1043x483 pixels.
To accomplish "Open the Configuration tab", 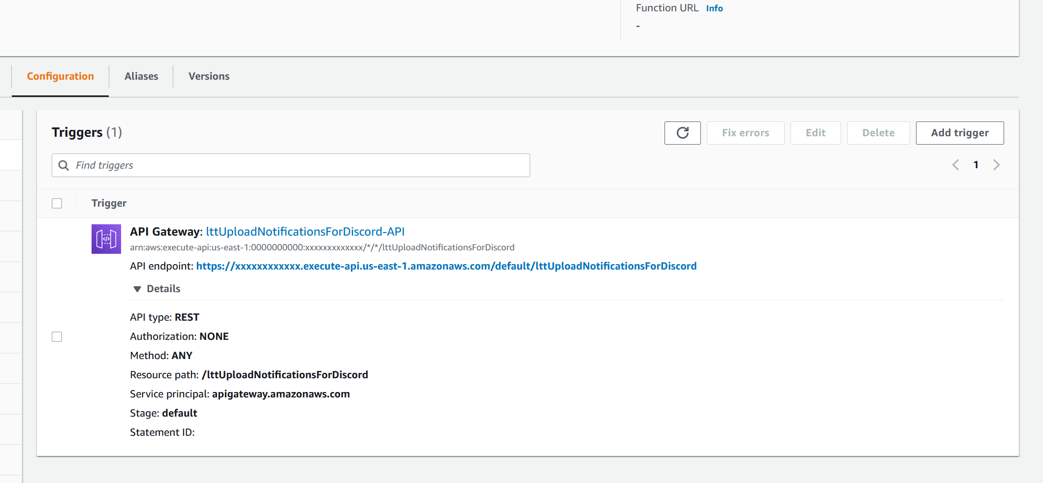I will [x=60, y=76].
